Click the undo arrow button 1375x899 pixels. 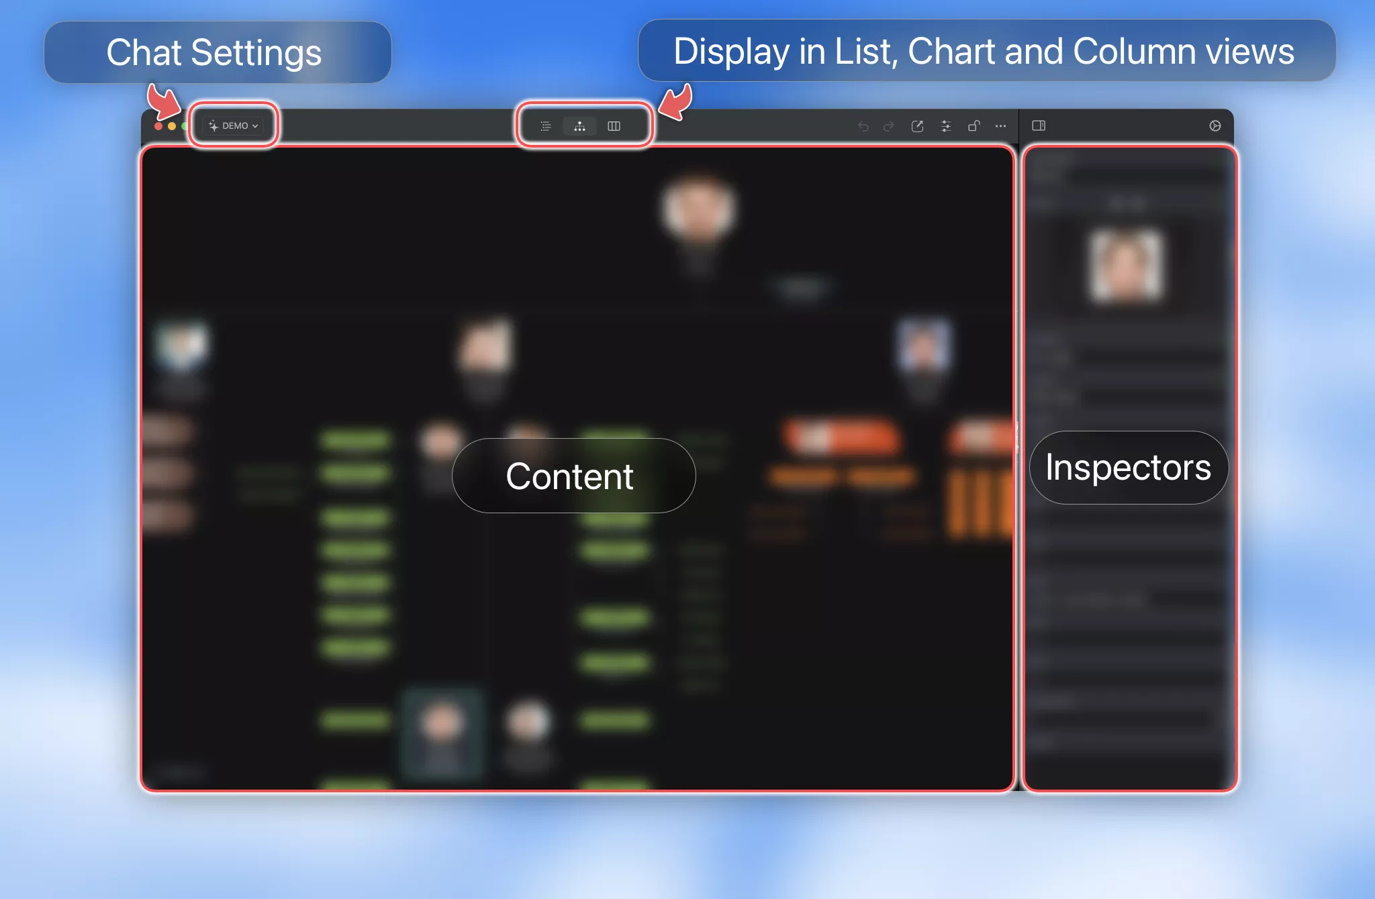coord(860,125)
